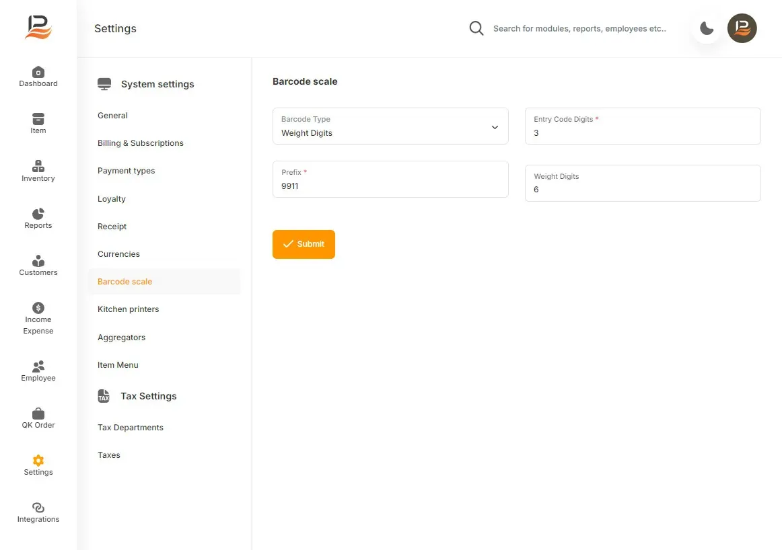Click the Barcode Type chevron arrow
Image resolution: width=782 pixels, height=550 pixels.
tap(495, 127)
